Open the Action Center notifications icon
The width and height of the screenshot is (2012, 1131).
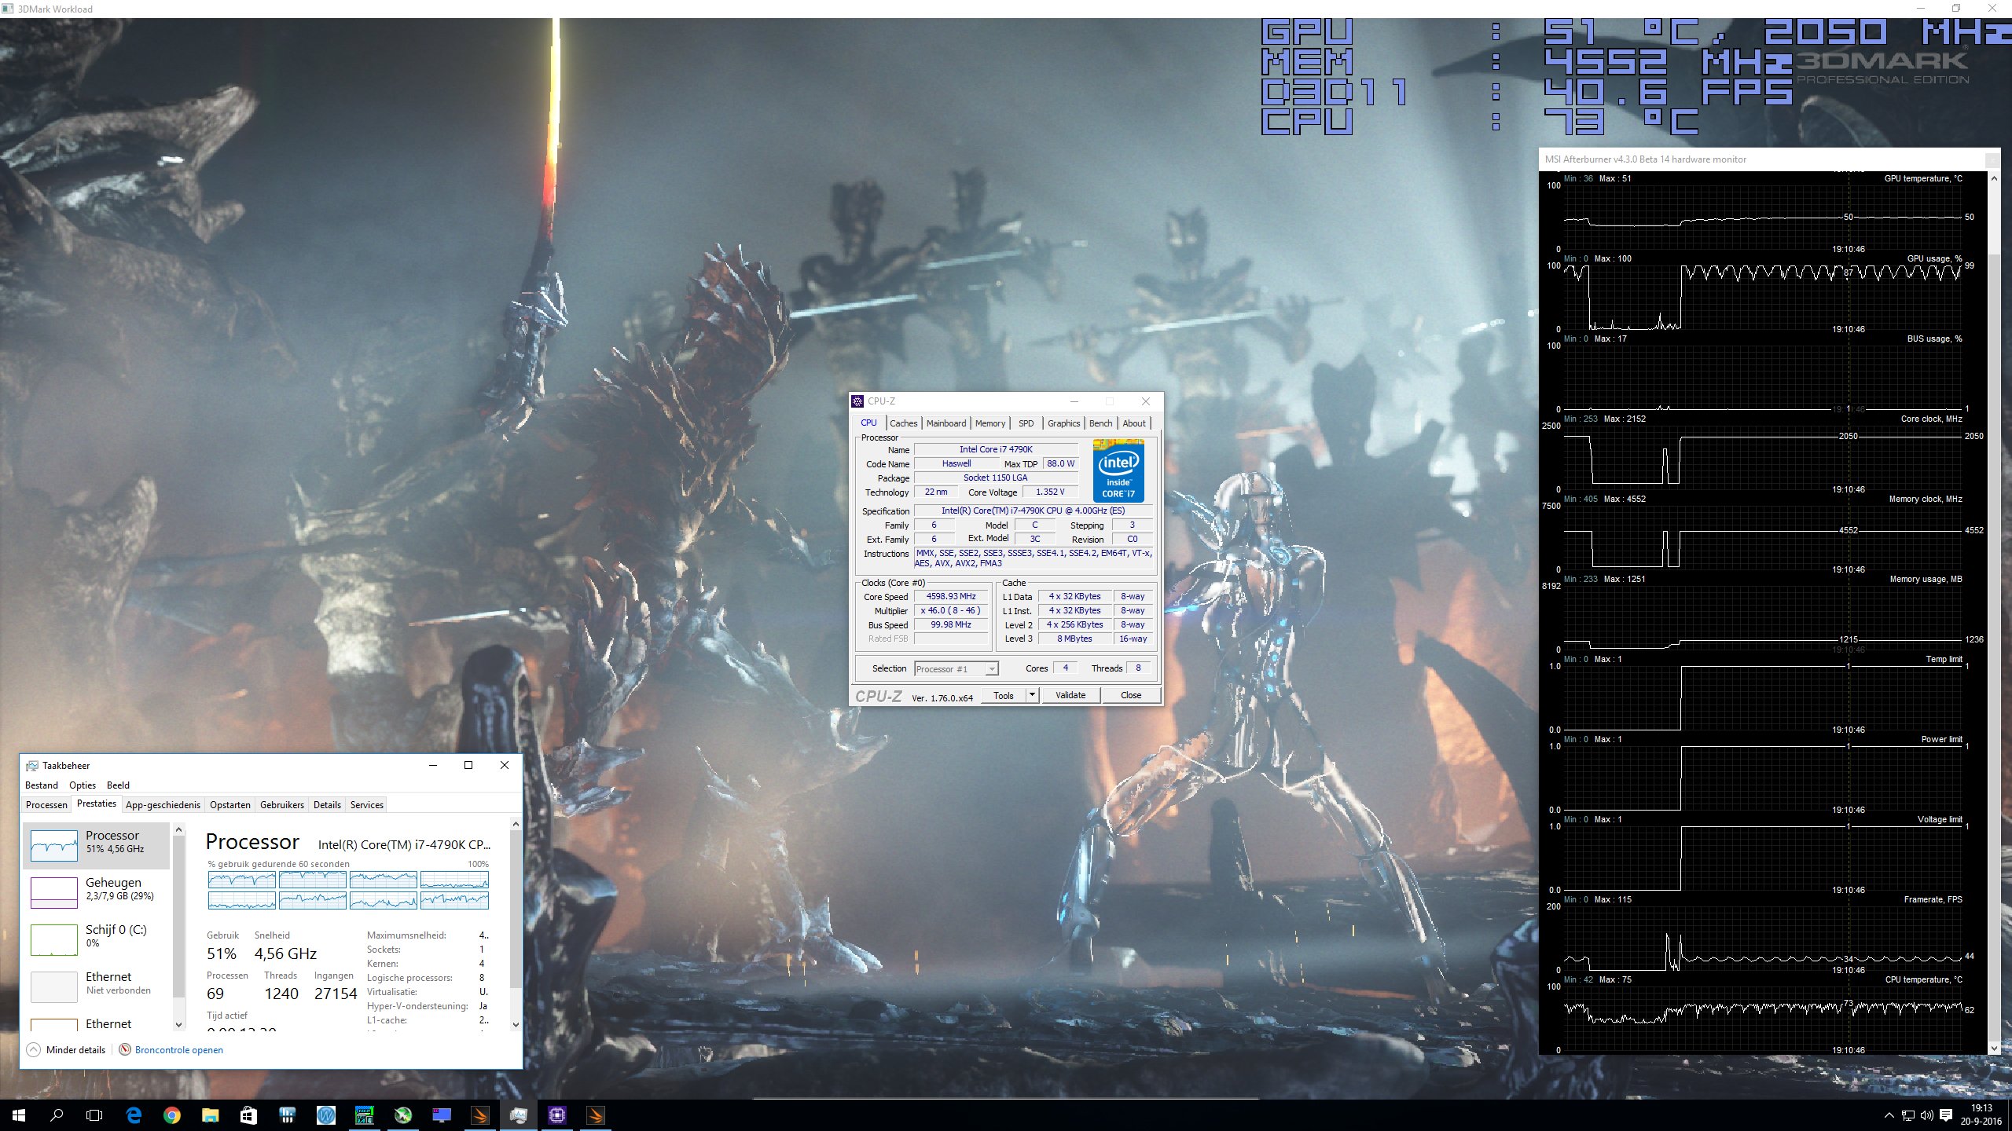click(1946, 1115)
